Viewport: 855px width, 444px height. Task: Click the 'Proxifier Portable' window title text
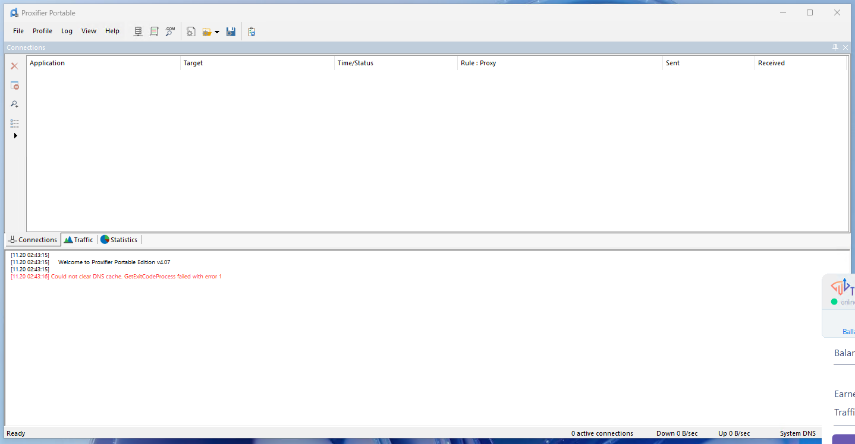pyautogui.click(x=48, y=13)
